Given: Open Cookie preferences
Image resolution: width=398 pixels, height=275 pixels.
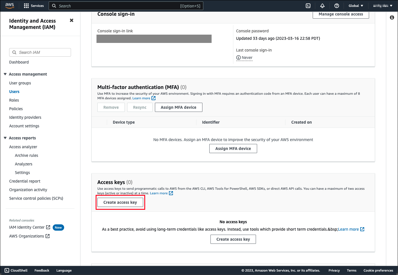Looking at the screenshot, I should [378, 270].
